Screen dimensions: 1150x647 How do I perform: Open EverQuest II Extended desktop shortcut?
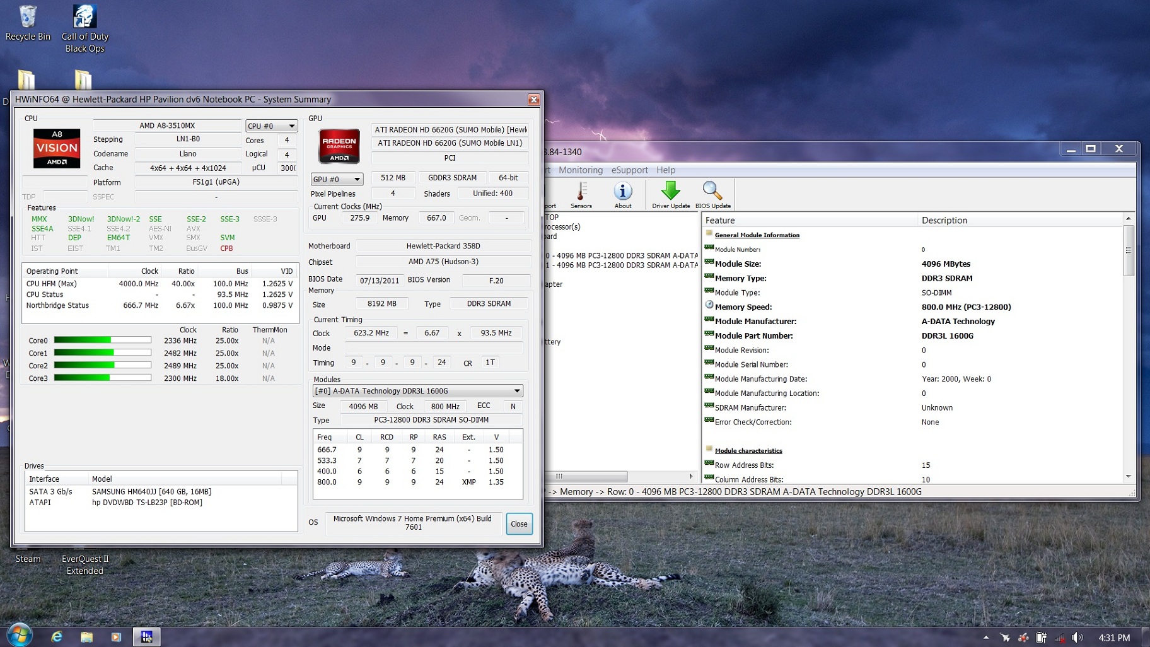click(x=85, y=565)
